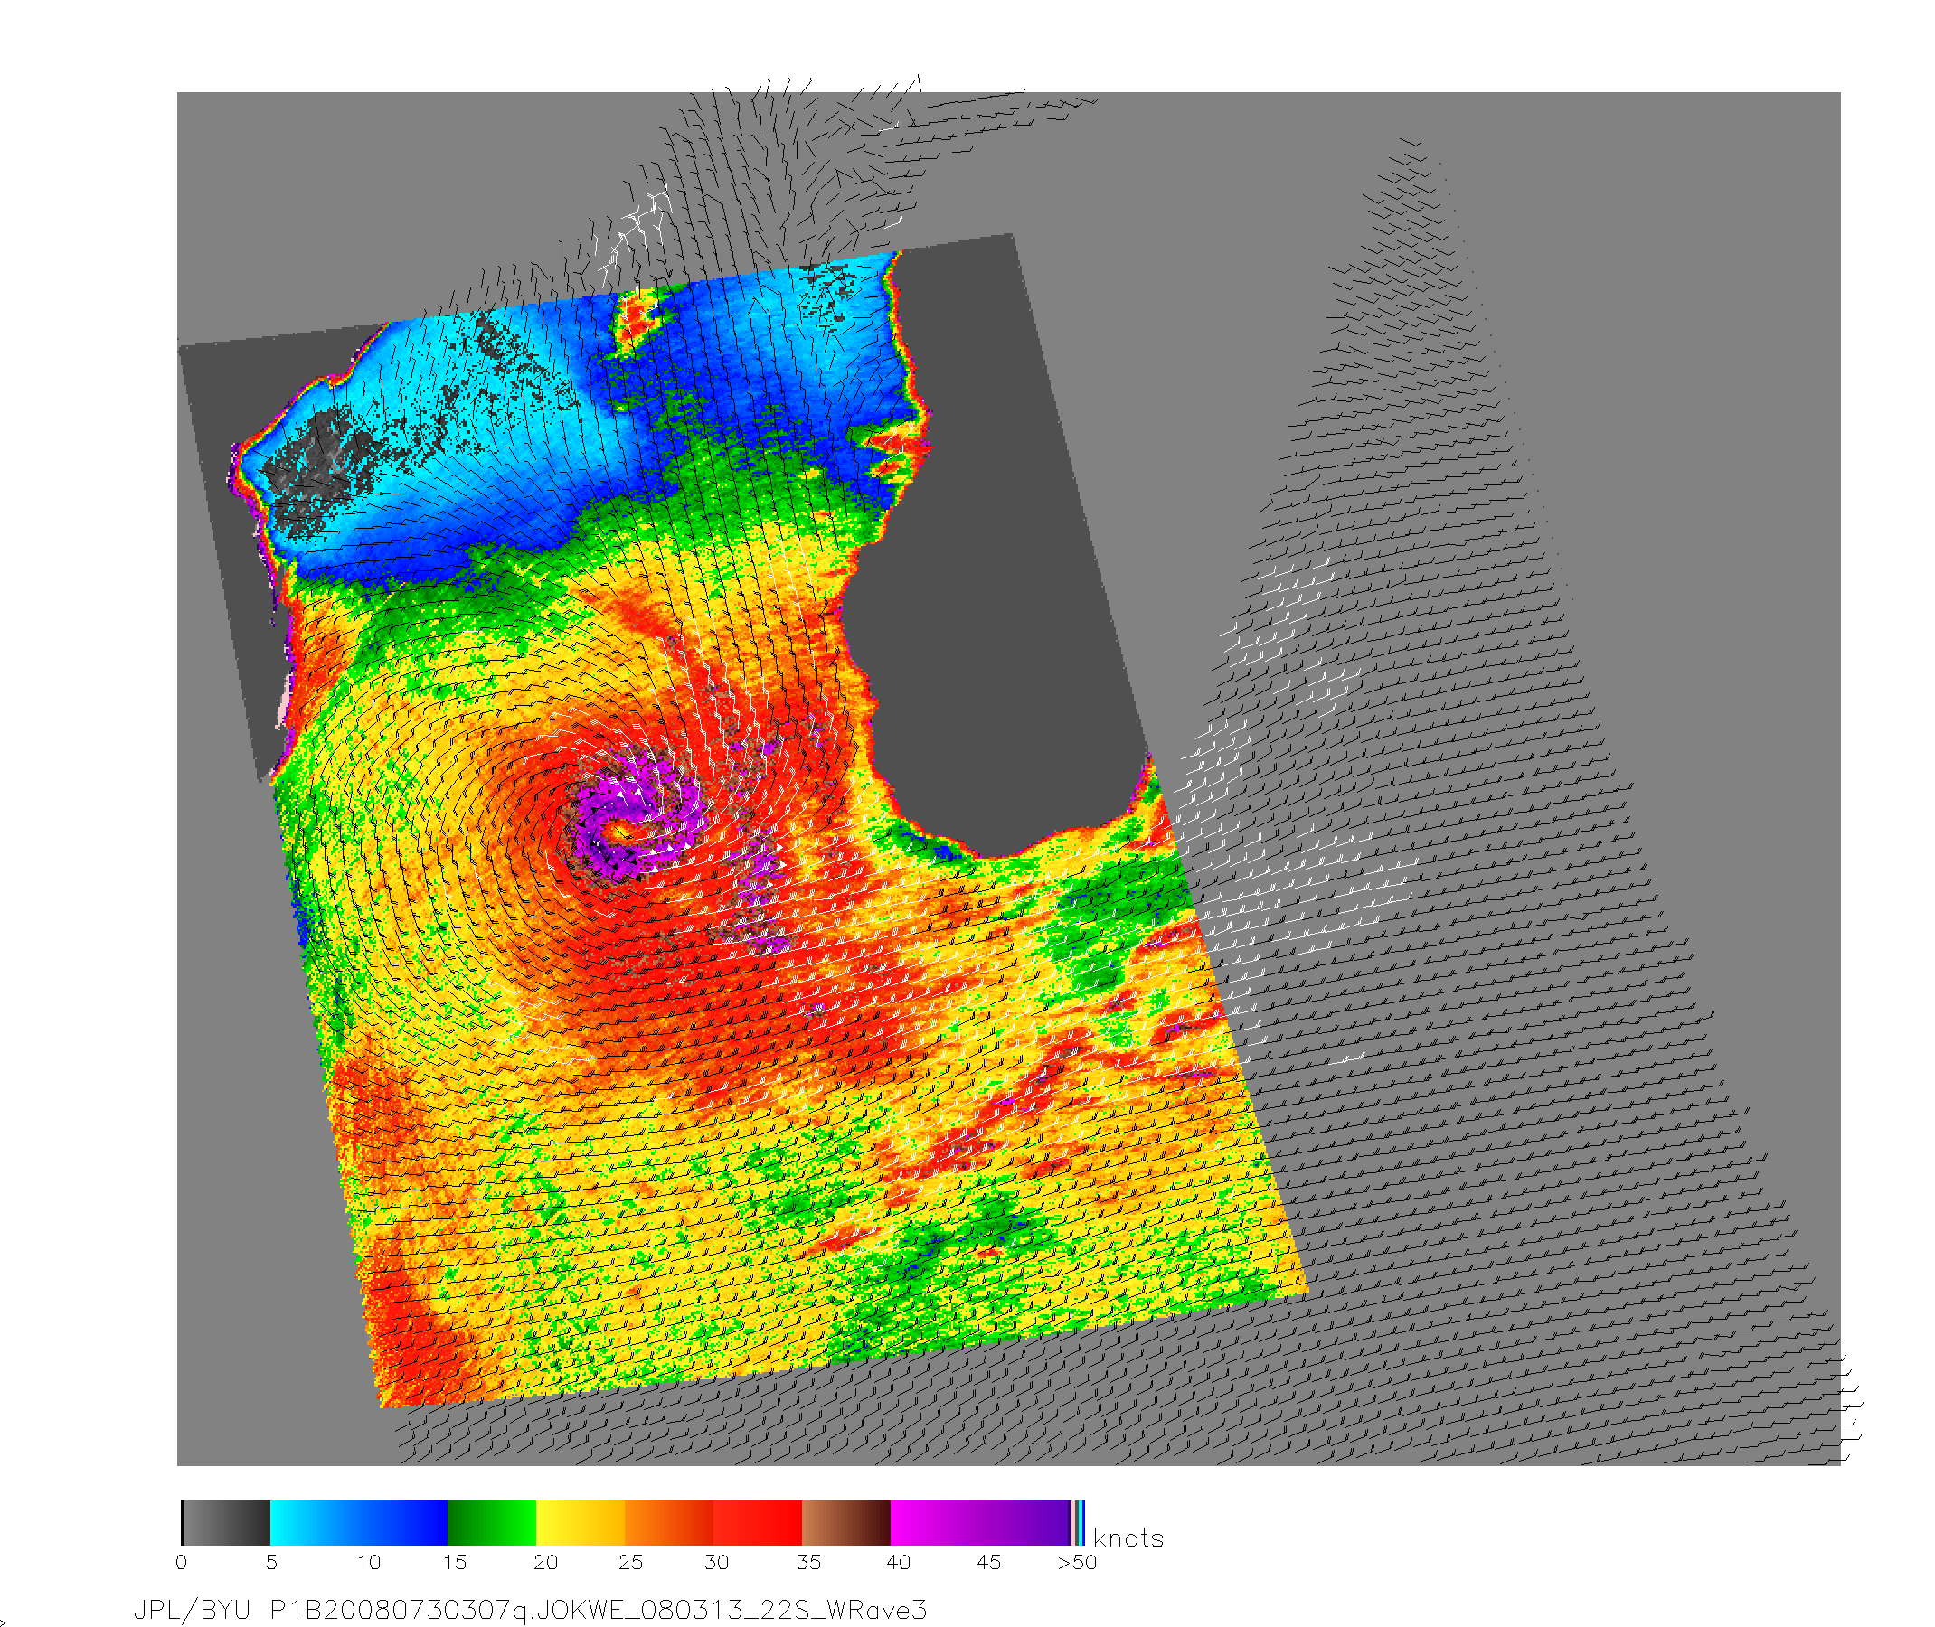Click the 'JPL/BYU' caption text
Image resolution: width=1935 pixels, height=1627 pixels.
click(192, 1611)
